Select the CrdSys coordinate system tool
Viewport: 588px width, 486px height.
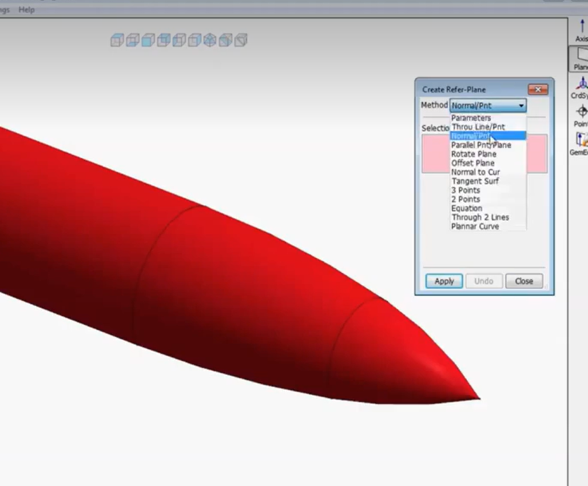(580, 88)
